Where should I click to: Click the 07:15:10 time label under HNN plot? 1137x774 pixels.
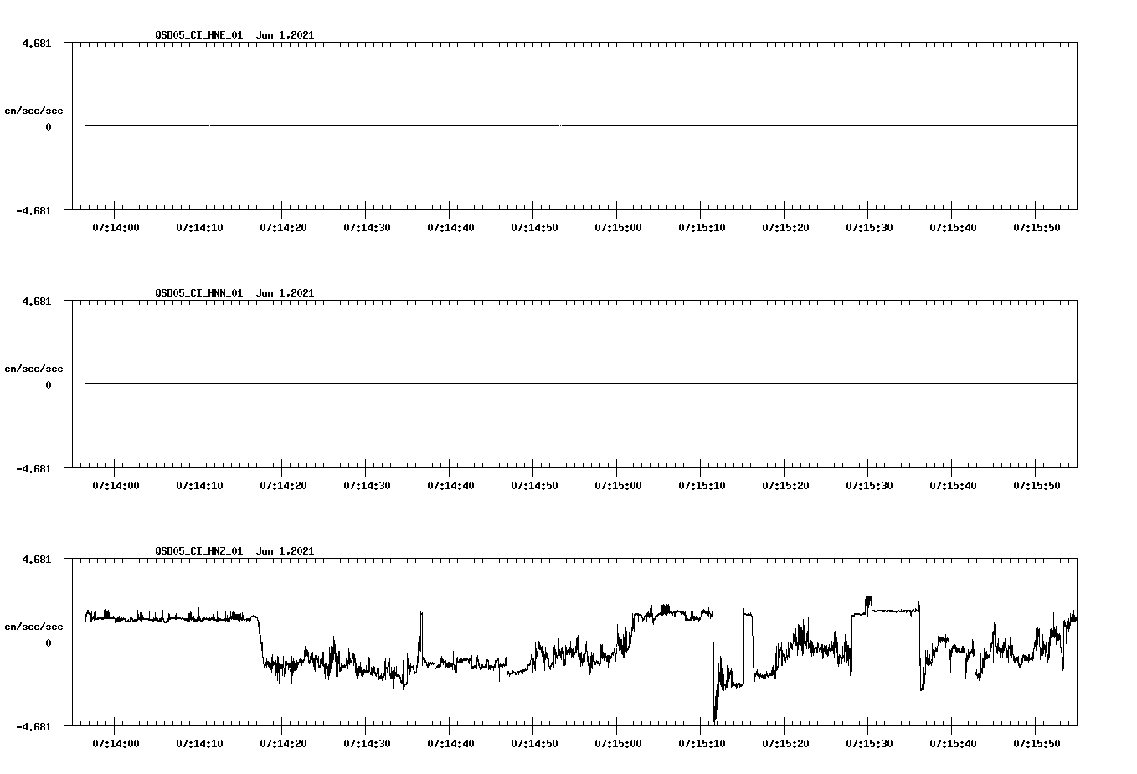coord(702,485)
